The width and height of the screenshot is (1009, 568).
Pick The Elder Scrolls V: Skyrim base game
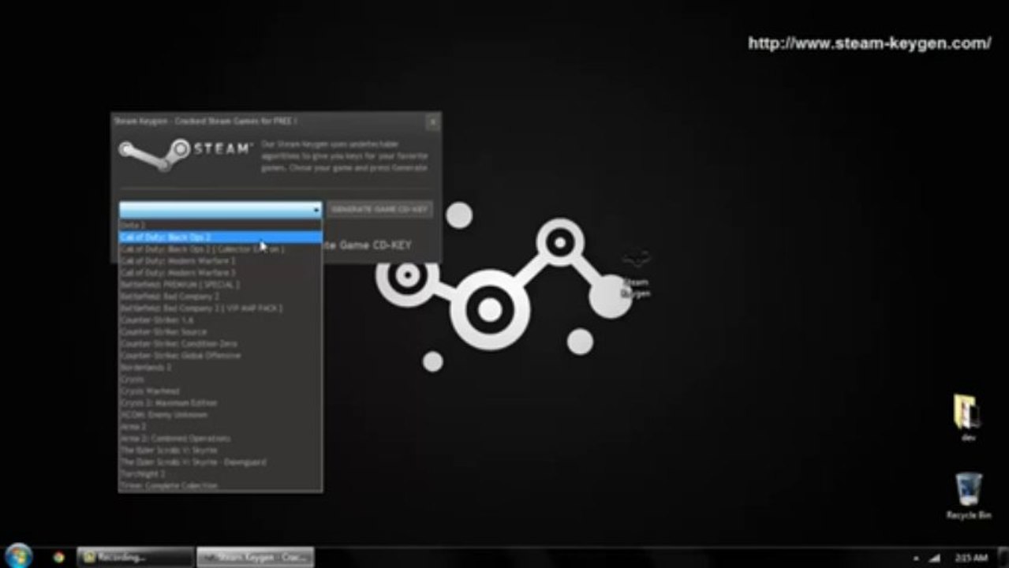click(220, 450)
